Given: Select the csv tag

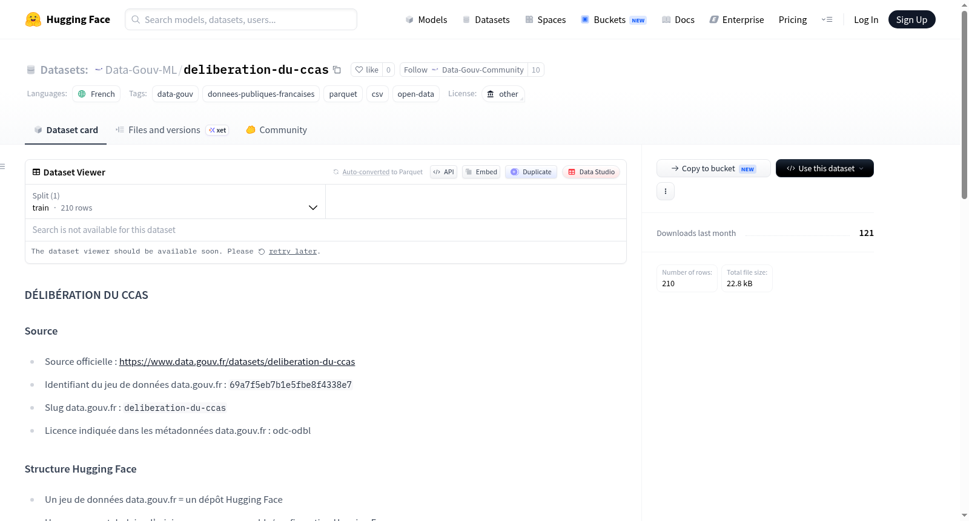Looking at the screenshot, I should [x=377, y=94].
